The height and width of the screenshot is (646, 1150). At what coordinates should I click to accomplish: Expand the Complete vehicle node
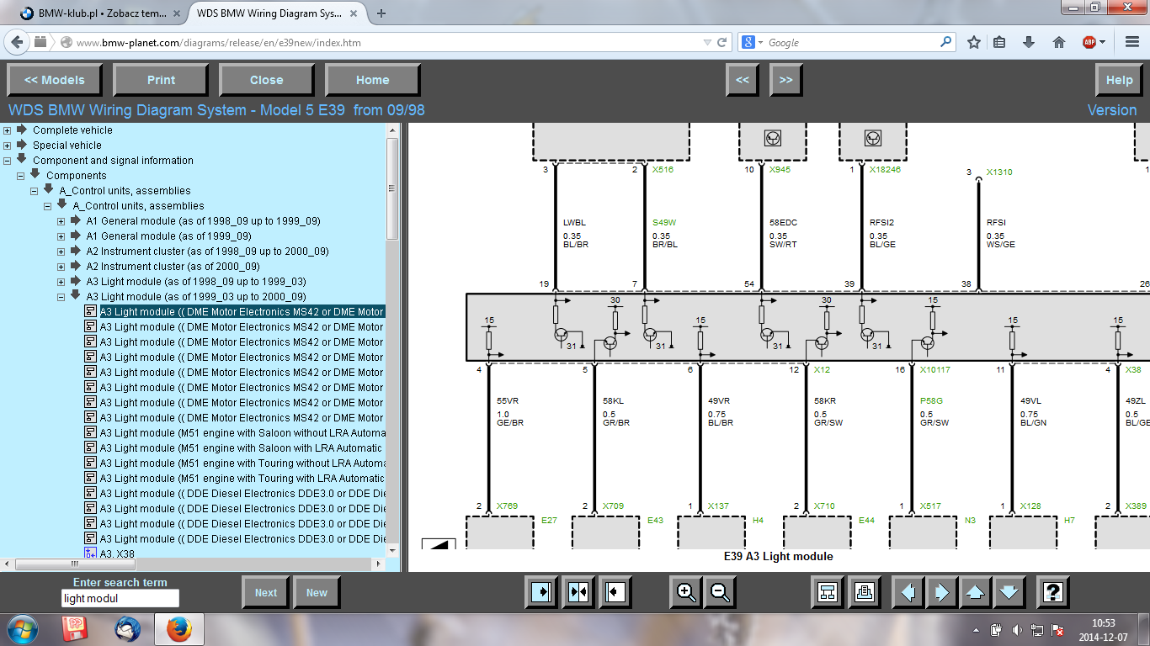7,130
